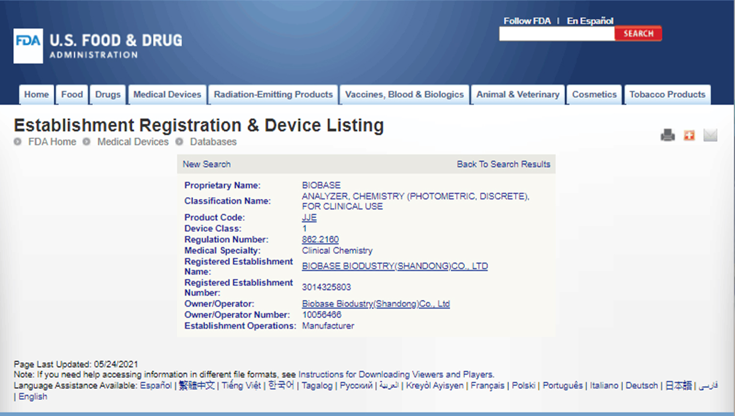Open BIOBASE BIODUSTRY(SHANDONG)CO., LTD establishment link
Image resolution: width=735 pixels, height=416 pixels.
[x=394, y=266]
